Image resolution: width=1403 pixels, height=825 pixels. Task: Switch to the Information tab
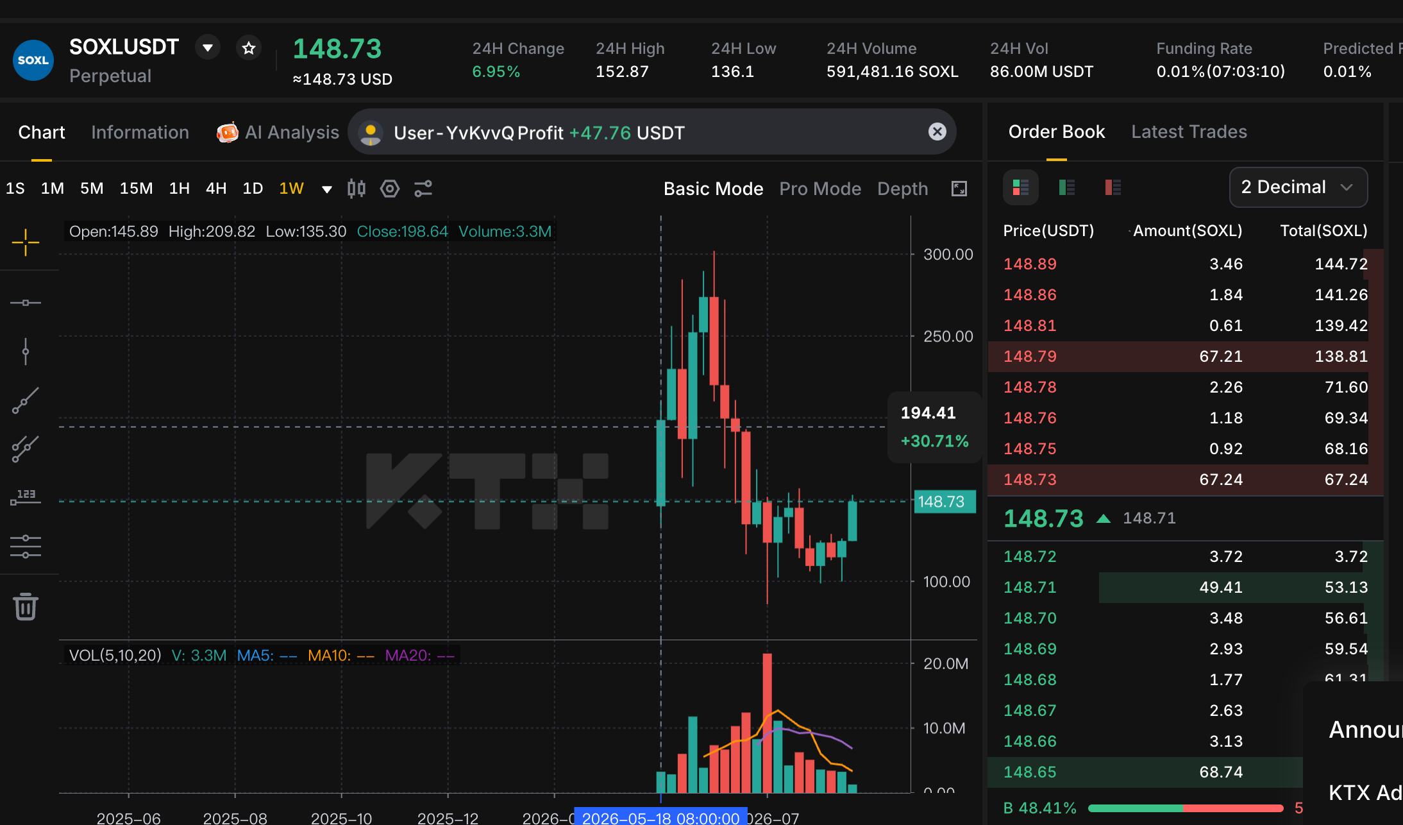(140, 132)
